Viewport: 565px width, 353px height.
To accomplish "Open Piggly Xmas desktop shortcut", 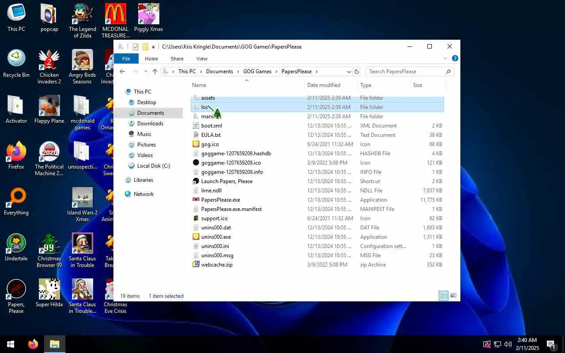I will 148,18.
